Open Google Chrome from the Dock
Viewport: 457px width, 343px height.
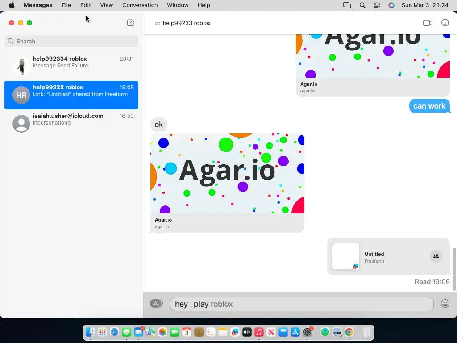coord(349,332)
